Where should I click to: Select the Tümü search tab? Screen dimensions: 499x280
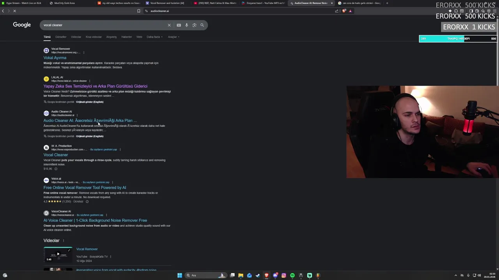point(47,37)
